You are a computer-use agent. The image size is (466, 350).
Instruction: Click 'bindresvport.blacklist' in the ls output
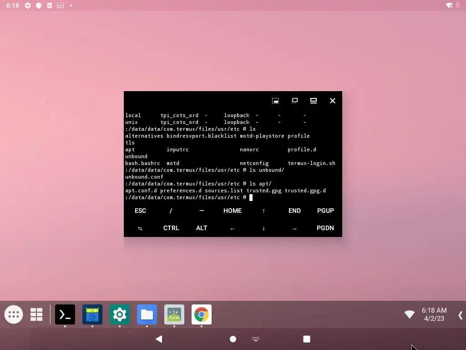point(202,136)
